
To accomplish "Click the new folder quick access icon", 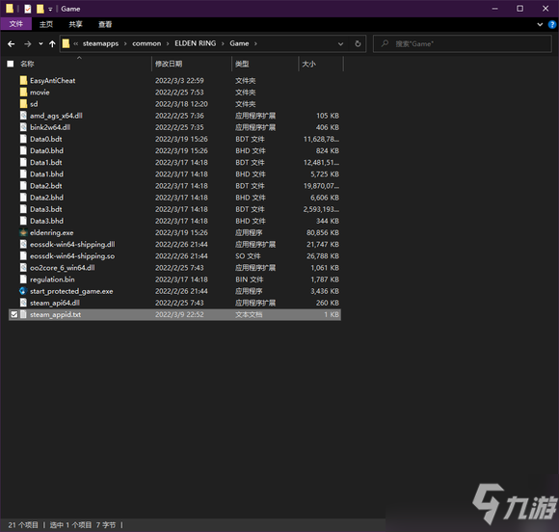I will point(40,9).
